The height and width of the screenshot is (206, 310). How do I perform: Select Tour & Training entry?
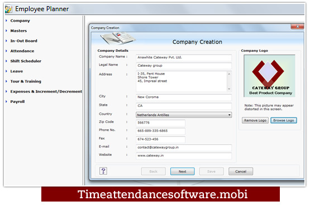point(26,81)
